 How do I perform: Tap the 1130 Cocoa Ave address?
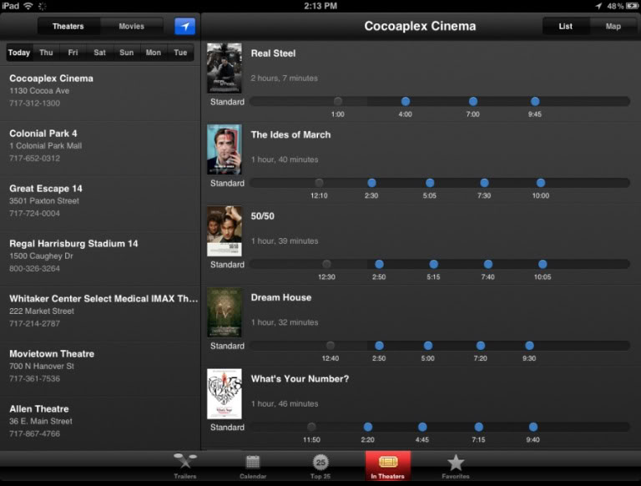[39, 91]
